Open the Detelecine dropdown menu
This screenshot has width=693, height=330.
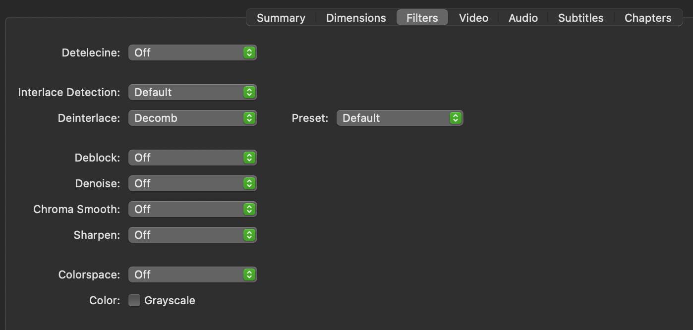192,52
